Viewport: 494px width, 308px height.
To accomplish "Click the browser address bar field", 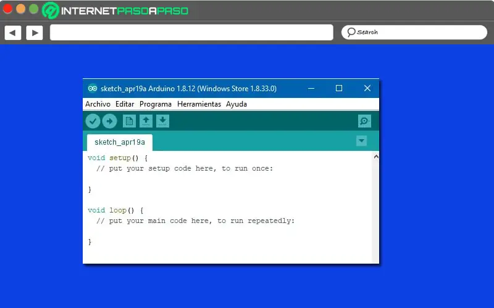I will 191,33.
